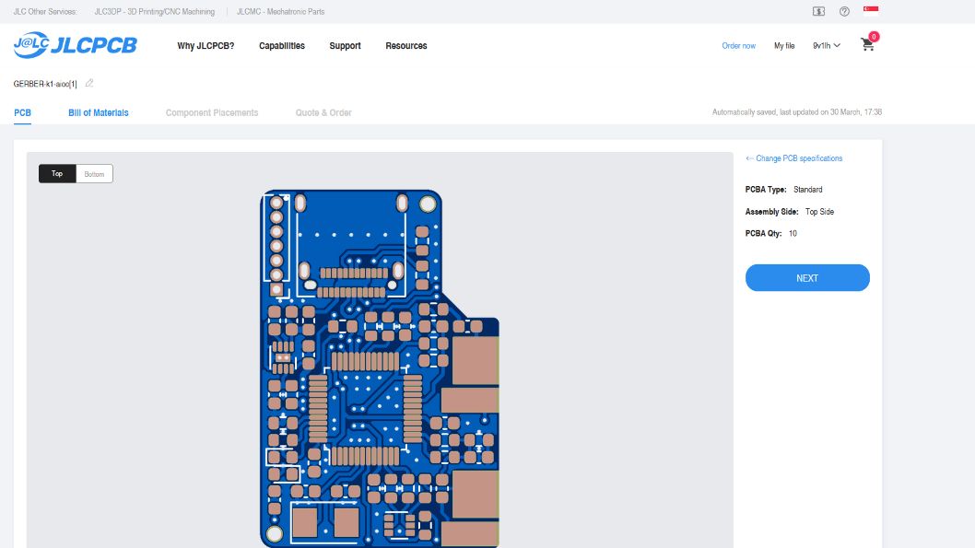Open the Capabilities menu
This screenshot has height=548, width=975.
(x=281, y=45)
